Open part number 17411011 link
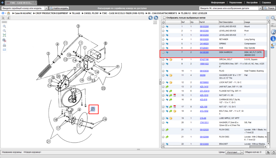Screen dimensions: 276x158 click(x=204, y=122)
